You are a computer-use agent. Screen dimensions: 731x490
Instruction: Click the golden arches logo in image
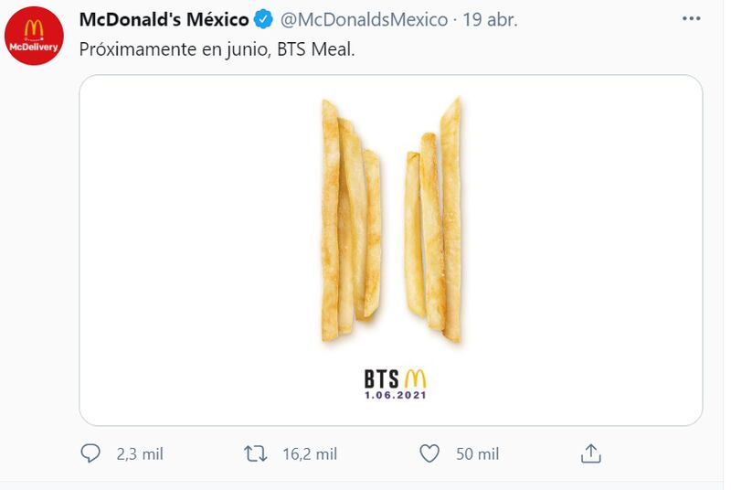[x=415, y=378]
